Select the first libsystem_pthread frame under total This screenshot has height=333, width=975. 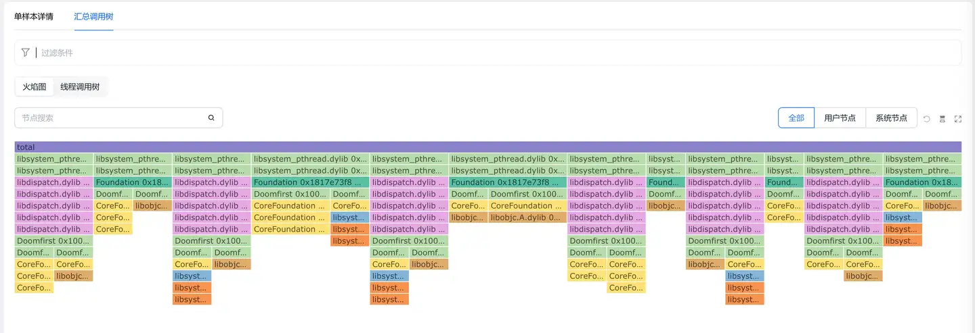(x=53, y=159)
